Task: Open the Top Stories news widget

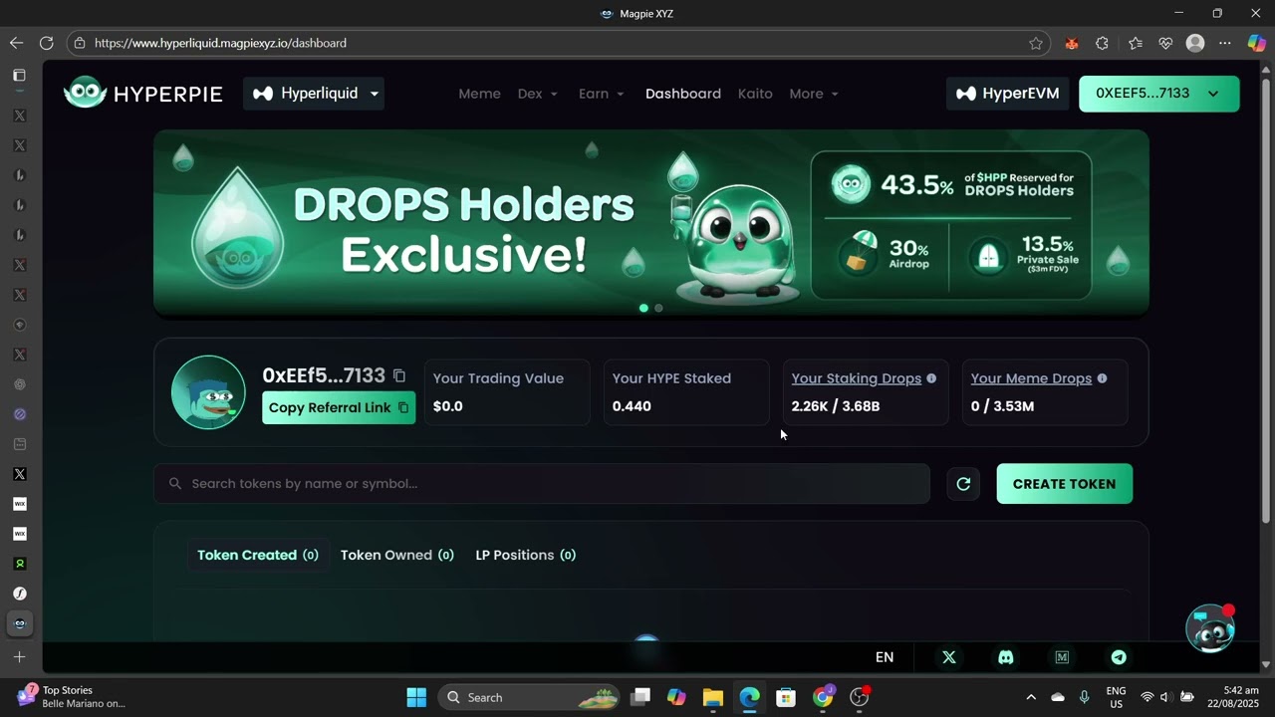Action: pyautogui.click(x=70, y=697)
